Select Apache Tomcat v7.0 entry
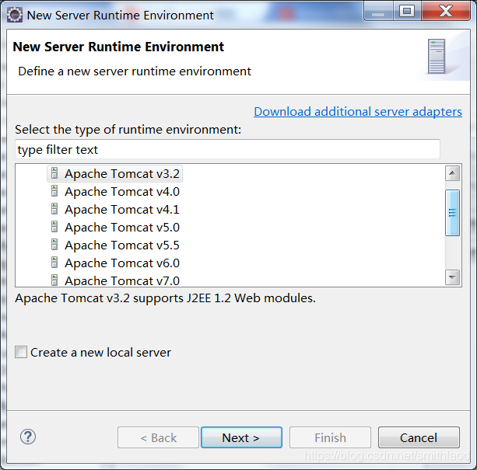Image resolution: width=477 pixels, height=470 pixels. click(122, 280)
